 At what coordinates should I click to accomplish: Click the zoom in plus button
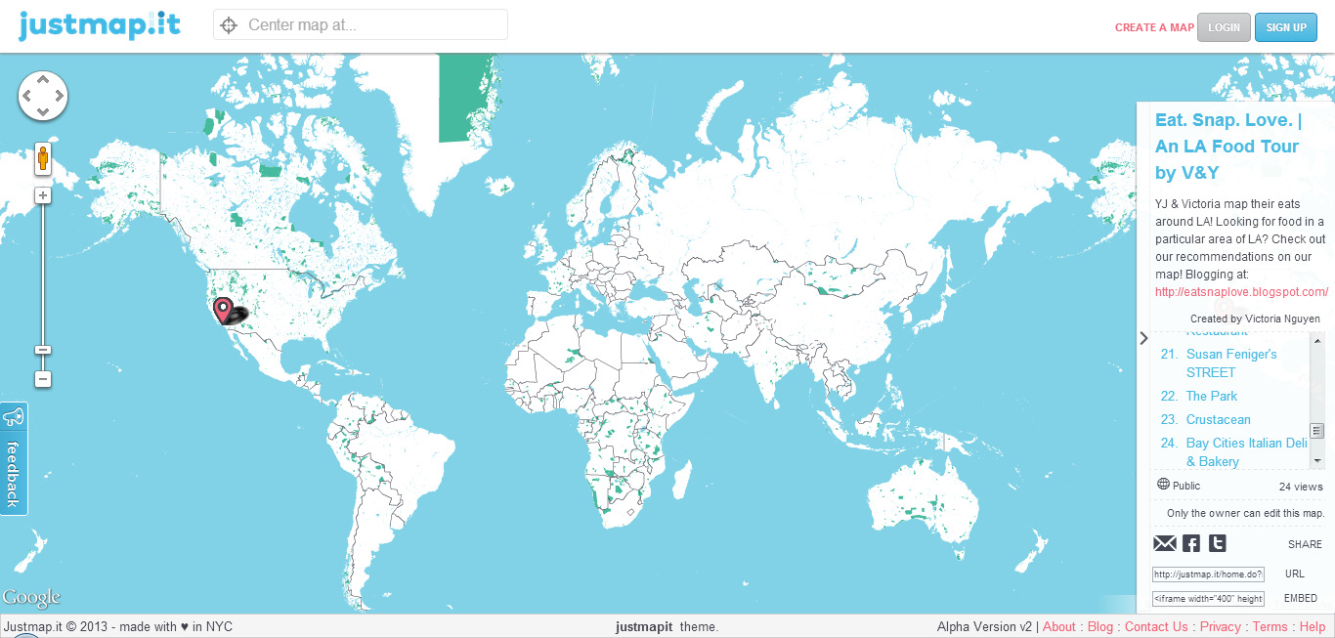click(43, 195)
